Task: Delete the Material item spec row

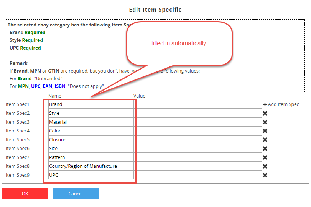Action: click(x=265, y=122)
